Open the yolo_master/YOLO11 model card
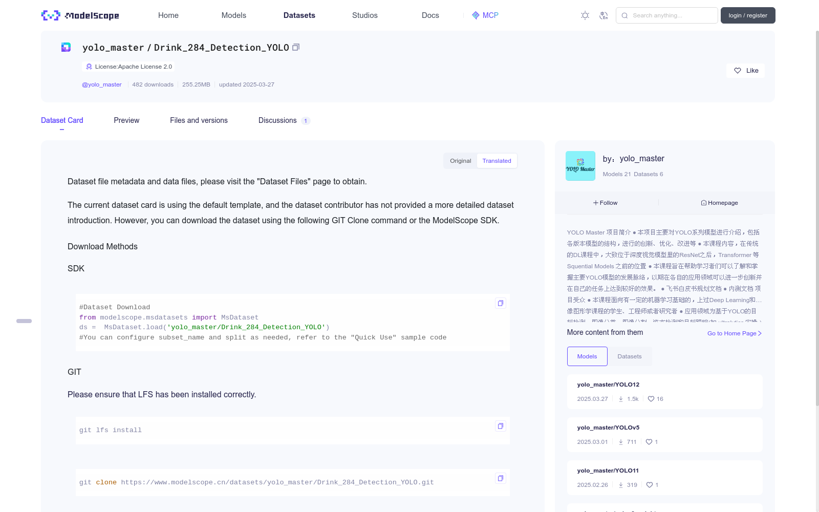Screen dimensions: 819x512 tap(664, 478)
